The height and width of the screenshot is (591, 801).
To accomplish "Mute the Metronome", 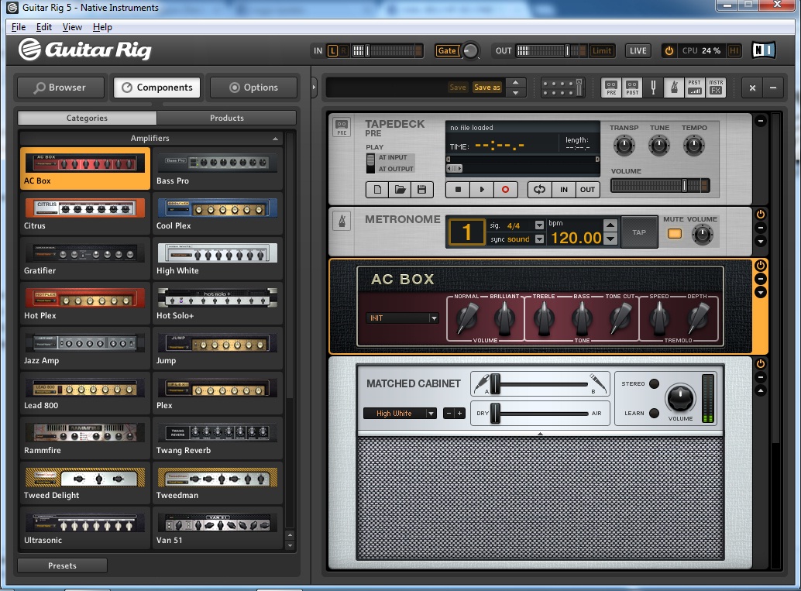I will coord(675,232).
